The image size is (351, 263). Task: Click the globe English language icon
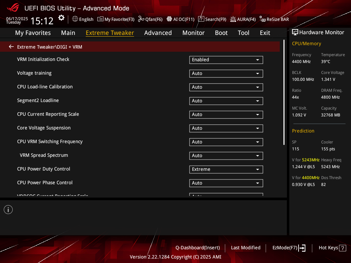pos(75,19)
